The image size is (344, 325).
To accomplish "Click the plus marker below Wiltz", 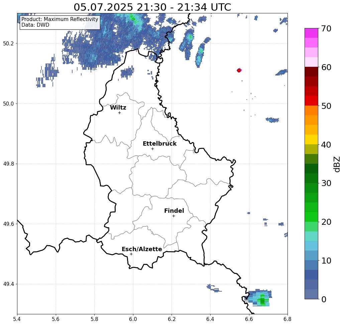I will (x=120, y=113).
